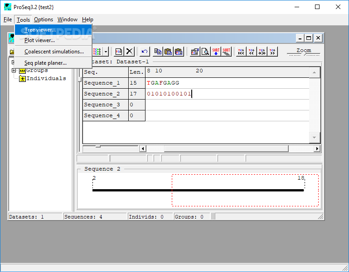Click the Individuals folder icon

(x=23, y=79)
